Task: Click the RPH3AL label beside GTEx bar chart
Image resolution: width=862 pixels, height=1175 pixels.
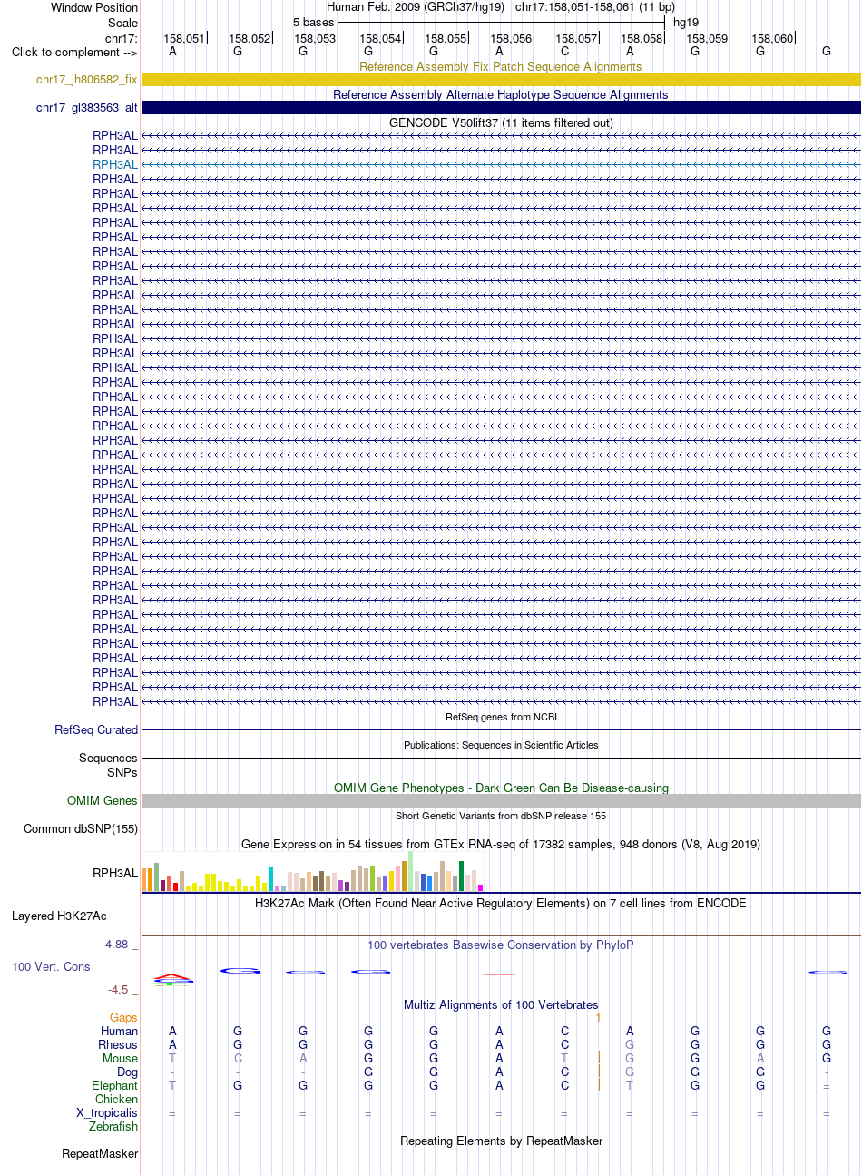Action: click(115, 873)
